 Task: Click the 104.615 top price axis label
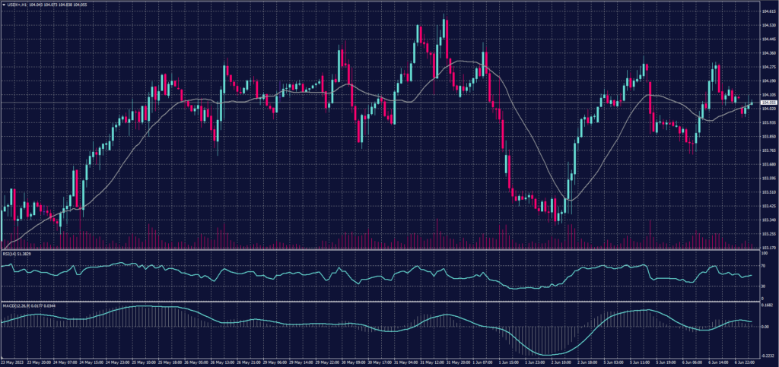[x=768, y=11]
